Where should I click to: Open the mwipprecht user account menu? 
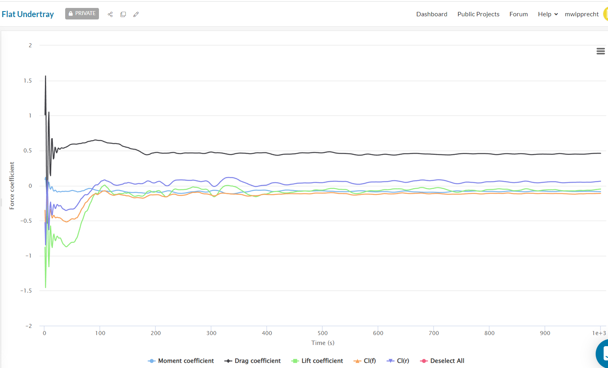581,14
